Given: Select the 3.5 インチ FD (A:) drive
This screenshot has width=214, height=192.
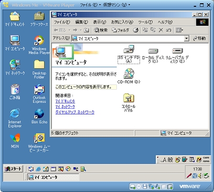Looking at the screenshot, I should (x=129, y=54).
